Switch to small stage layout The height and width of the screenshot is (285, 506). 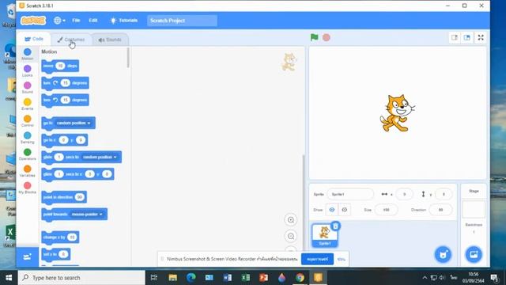click(455, 37)
